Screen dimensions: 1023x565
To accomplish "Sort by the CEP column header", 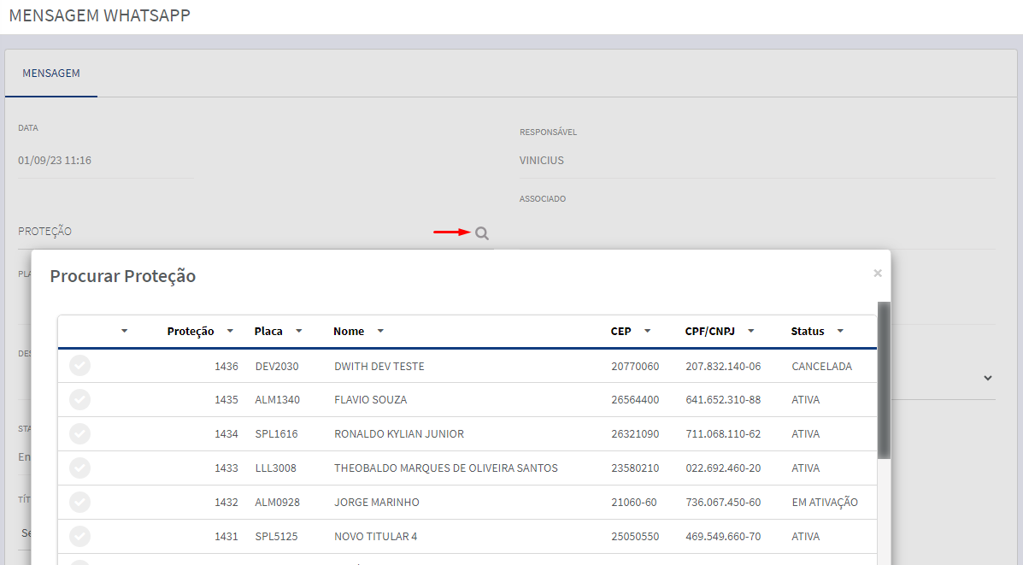I will pos(620,331).
